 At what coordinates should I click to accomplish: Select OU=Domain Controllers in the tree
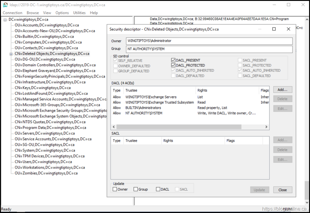click(x=55, y=65)
